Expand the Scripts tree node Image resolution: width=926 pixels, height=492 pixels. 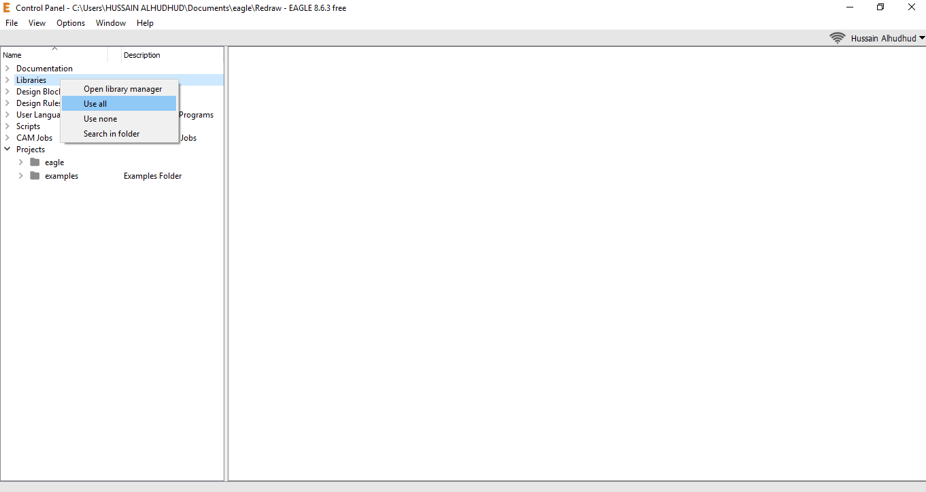point(7,126)
